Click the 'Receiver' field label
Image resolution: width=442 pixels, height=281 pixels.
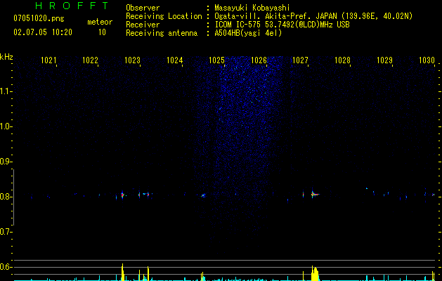143,25
